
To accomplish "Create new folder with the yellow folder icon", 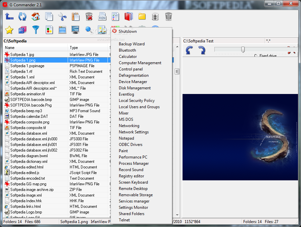I will click(x=142, y=17).
